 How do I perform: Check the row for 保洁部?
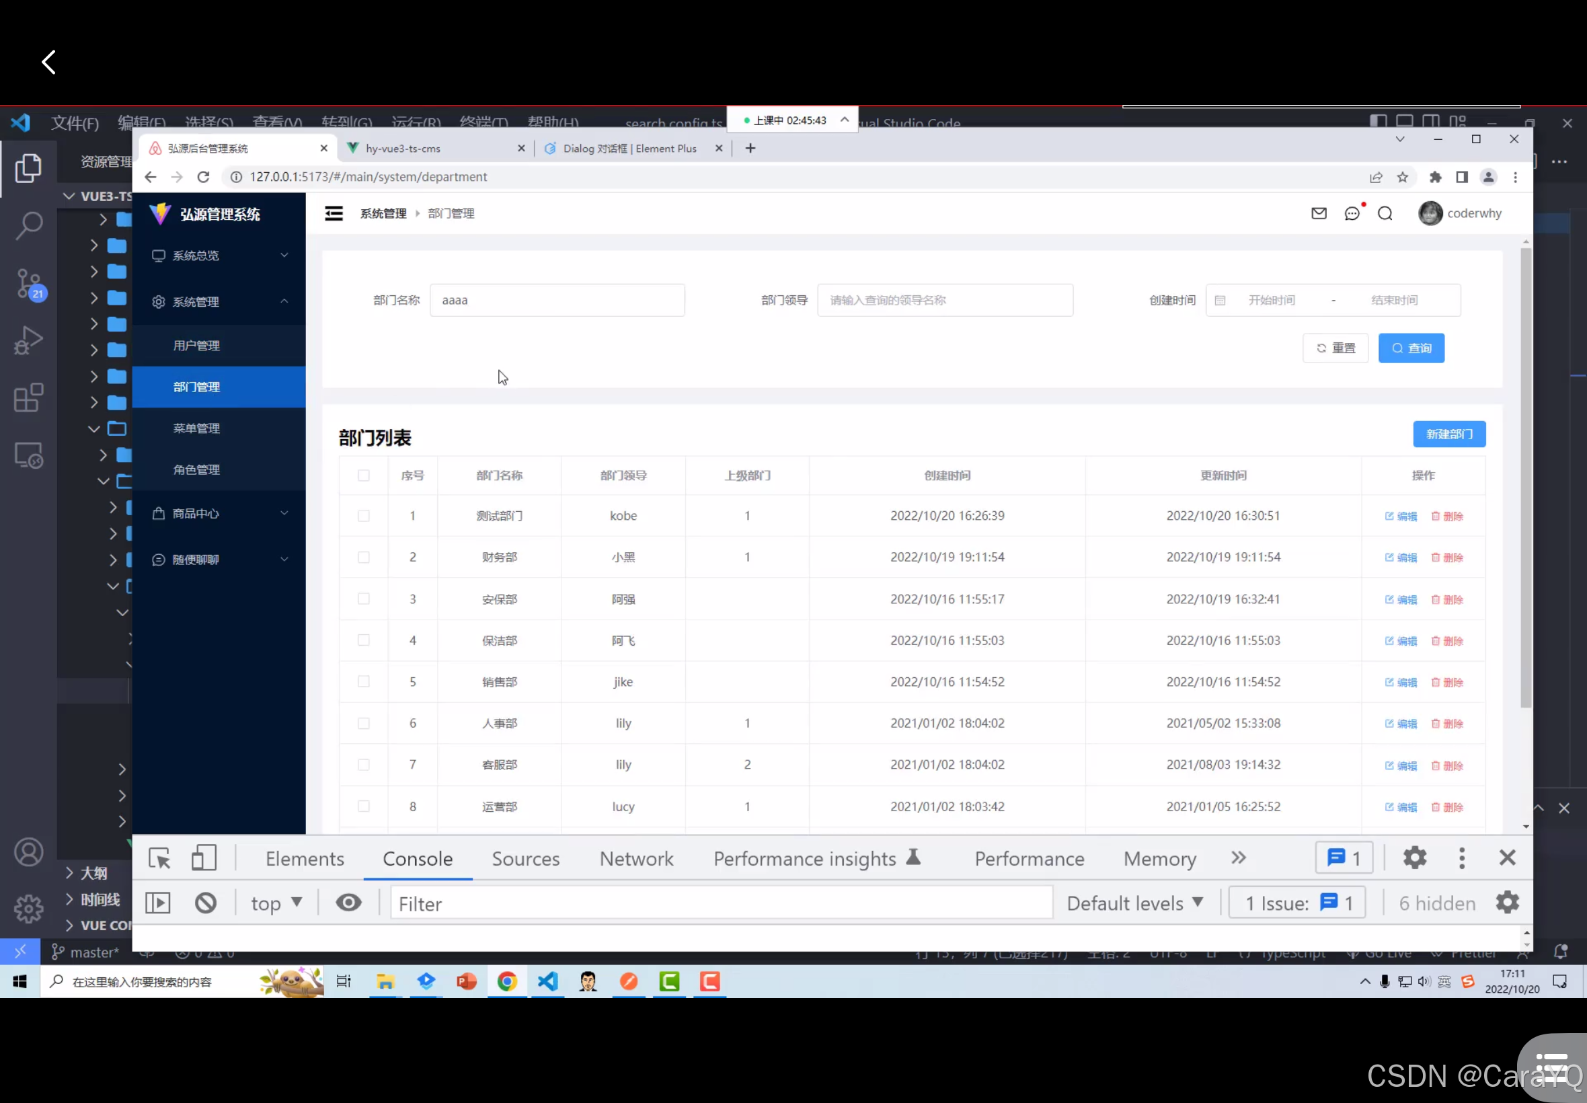pos(363,641)
